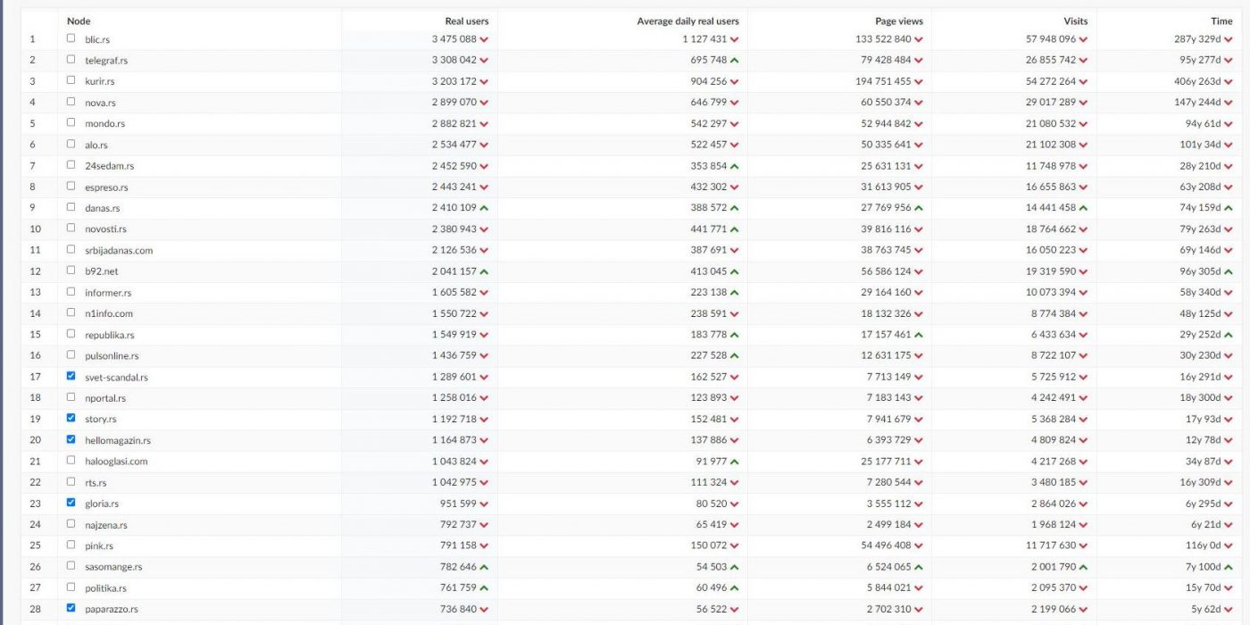Click pulsonline.rs node label

coord(112,356)
